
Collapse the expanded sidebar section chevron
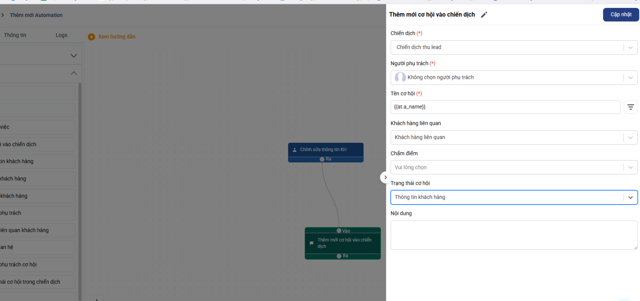coord(74,73)
